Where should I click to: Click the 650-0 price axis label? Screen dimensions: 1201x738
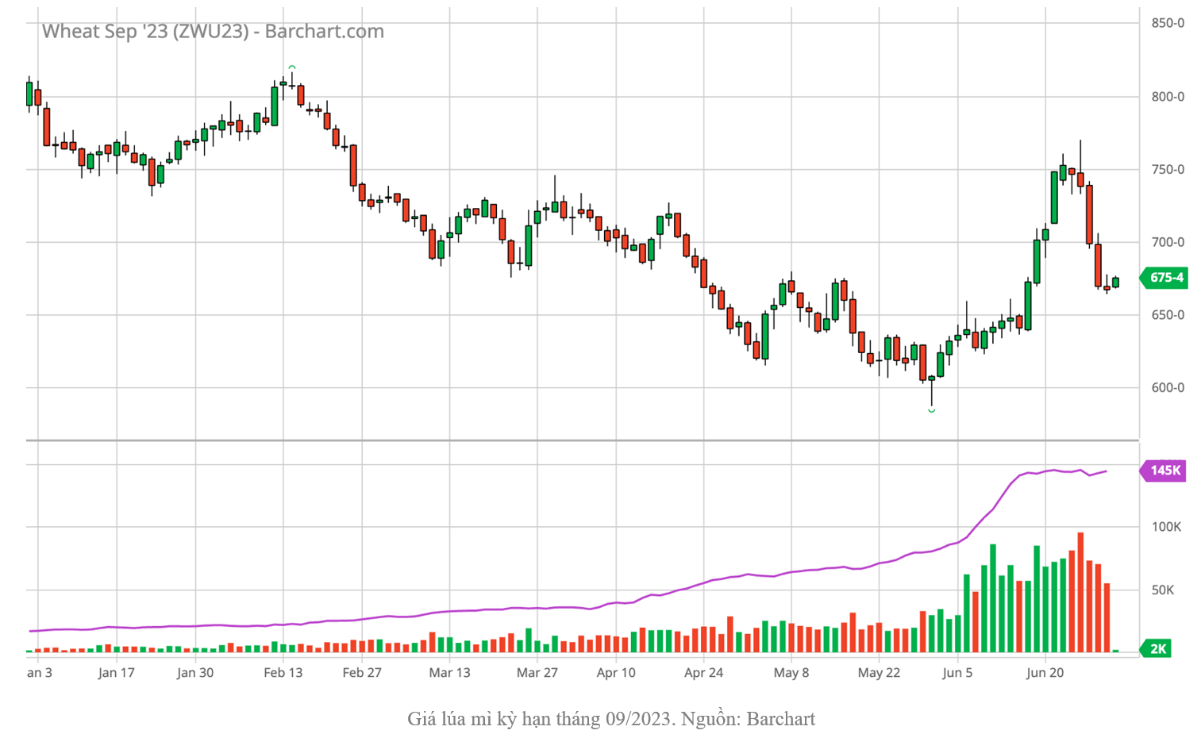[x=1168, y=315]
